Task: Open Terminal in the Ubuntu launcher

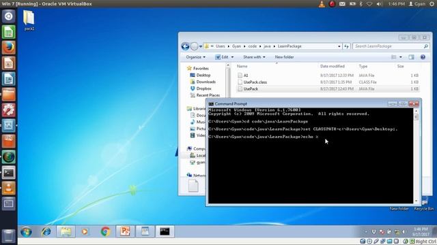Action: point(9,173)
